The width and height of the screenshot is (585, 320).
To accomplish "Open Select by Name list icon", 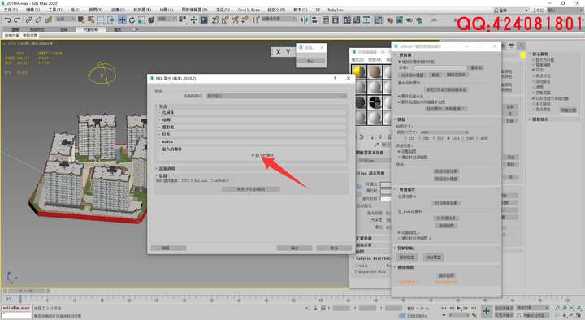I will (91, 20).
